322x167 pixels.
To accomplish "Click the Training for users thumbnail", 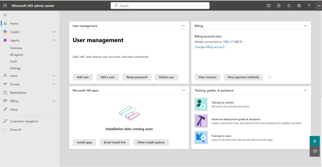I will coord(201,137).
